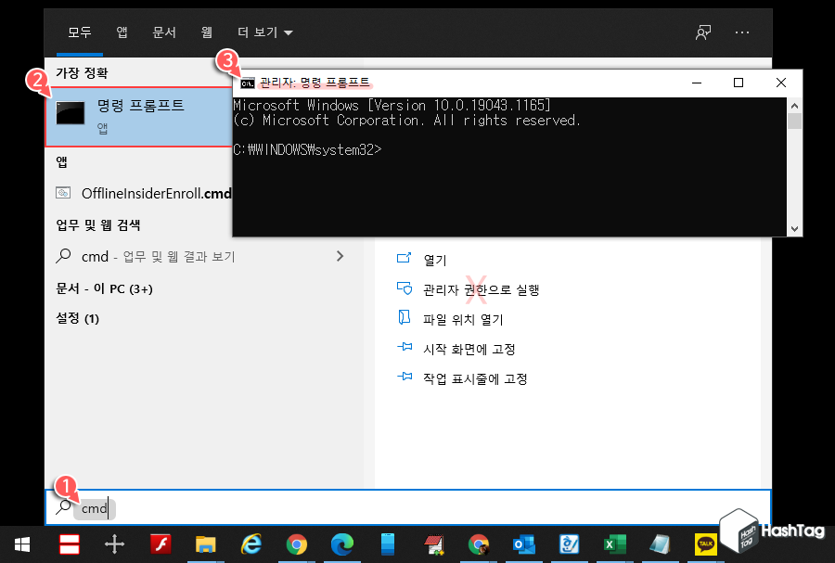Click the magnifier icon in search box

tap(63, 507)
